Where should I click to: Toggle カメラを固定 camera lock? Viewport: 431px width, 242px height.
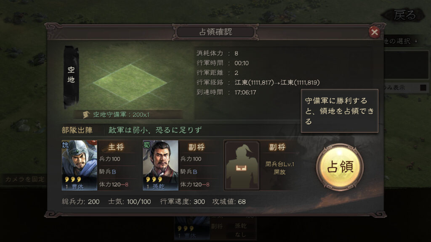[x=24, y=179]
